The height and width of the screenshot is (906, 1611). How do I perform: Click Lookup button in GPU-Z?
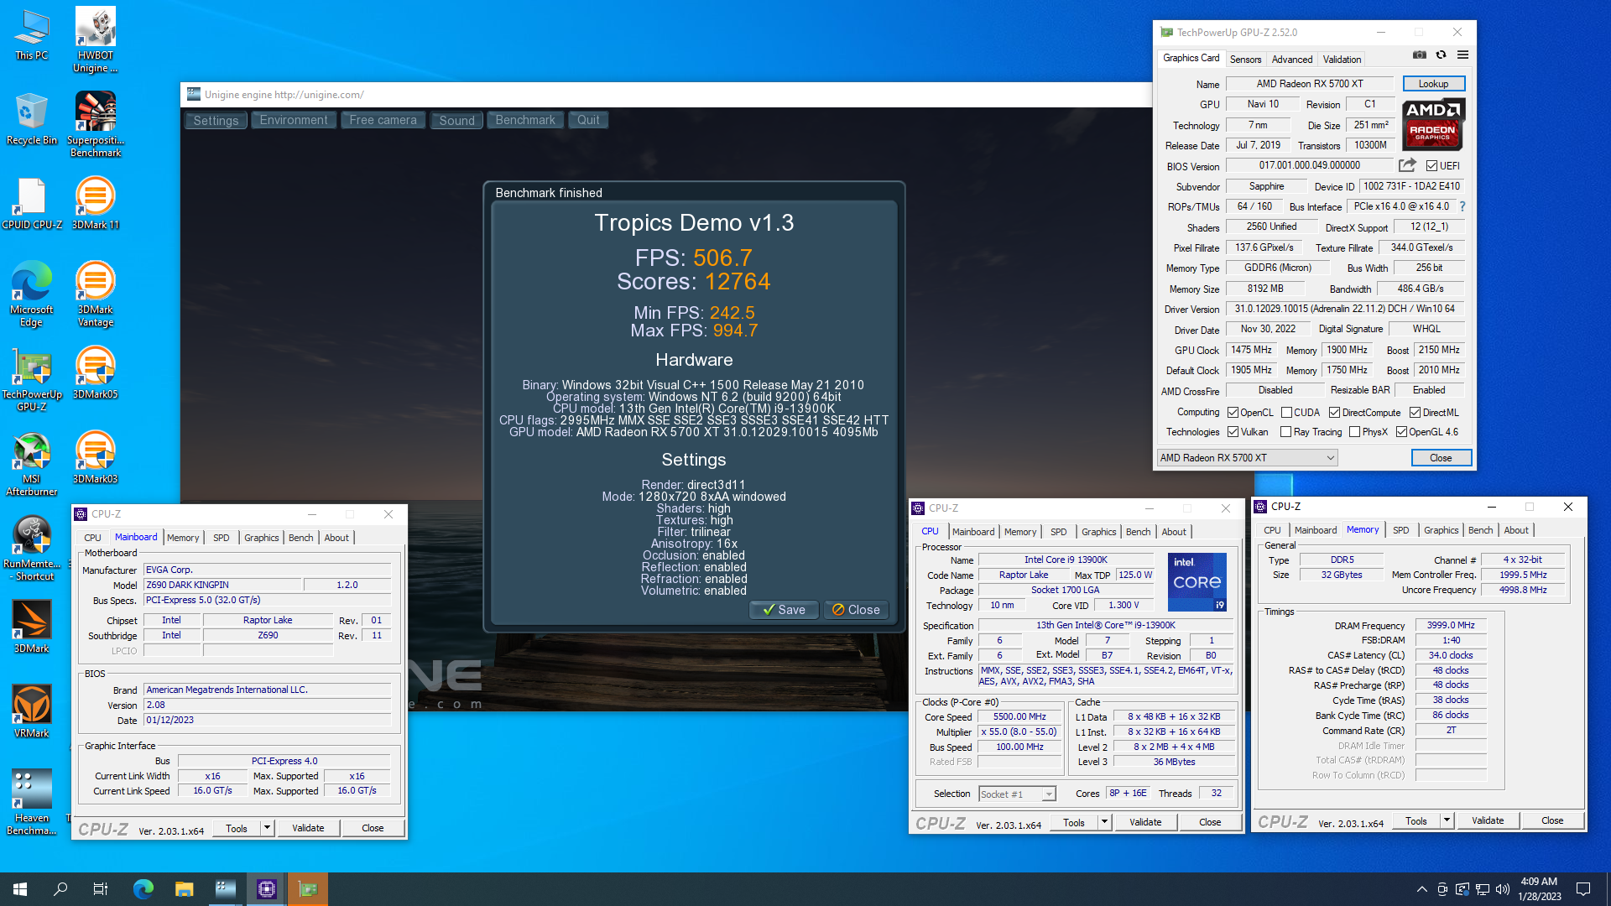[1433, 84]
